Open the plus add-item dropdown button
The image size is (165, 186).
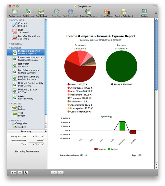pos(14,173)
